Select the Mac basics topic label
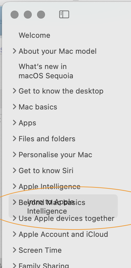This screenshot has height=268, width=131. point(38,107)
